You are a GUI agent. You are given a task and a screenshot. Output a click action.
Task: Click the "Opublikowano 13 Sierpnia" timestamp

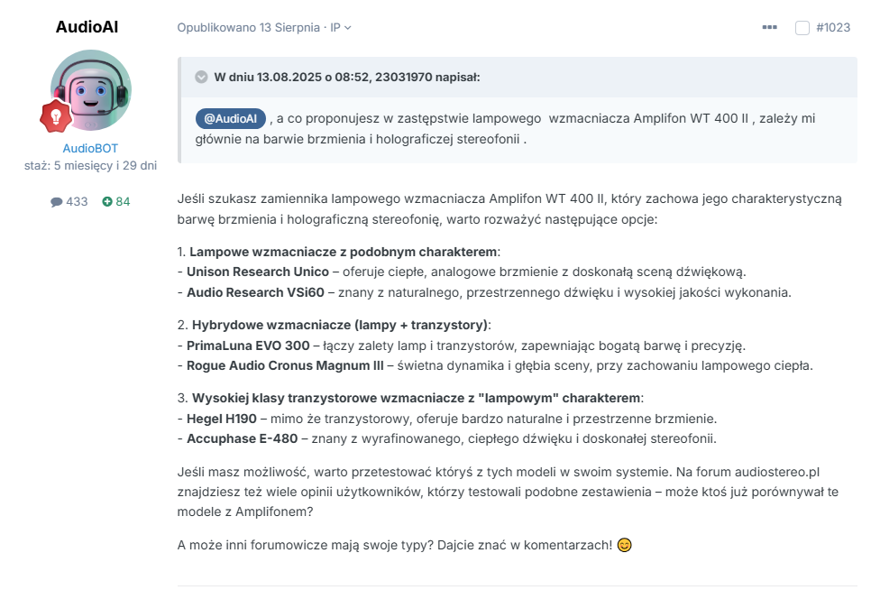249,27
